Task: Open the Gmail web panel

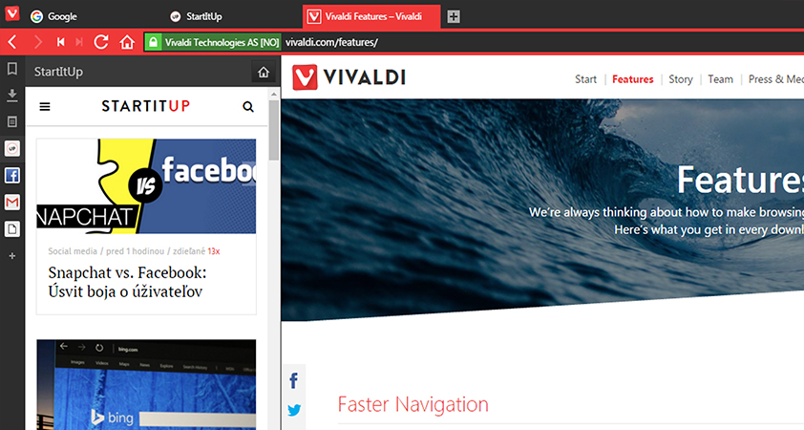Action: pyautogui.click(x=12, y=202)
